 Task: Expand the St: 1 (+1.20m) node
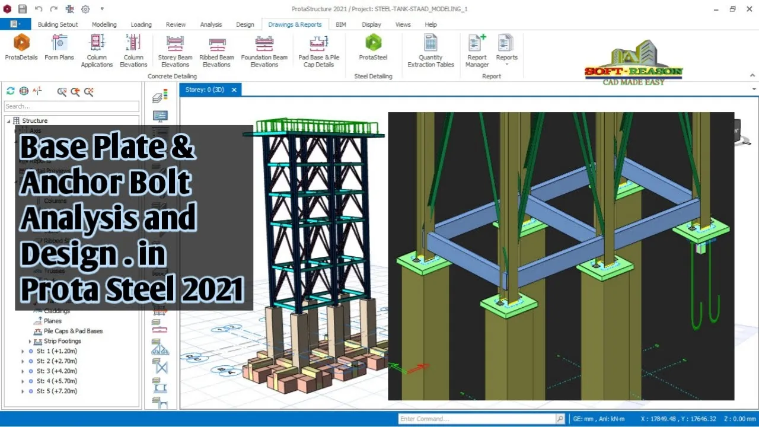tap(23, 351)
